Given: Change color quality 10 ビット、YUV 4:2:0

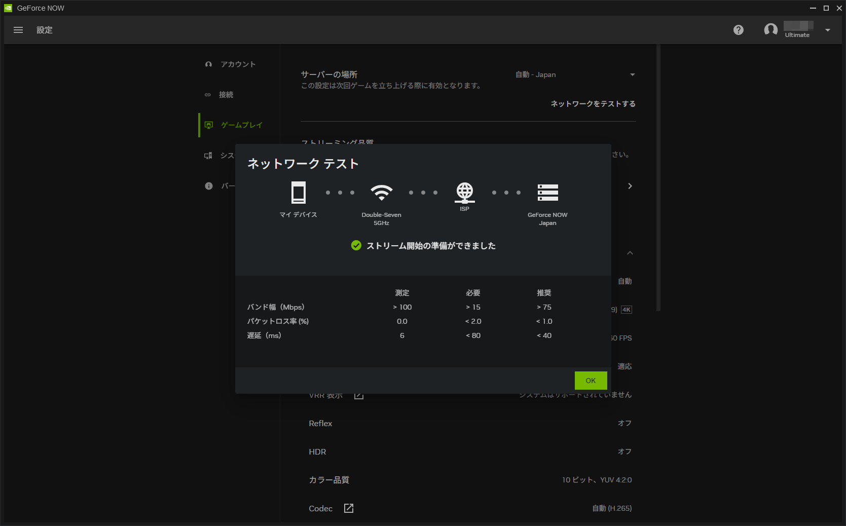Looking at the screenshot, I should click(x=597, y=480).
